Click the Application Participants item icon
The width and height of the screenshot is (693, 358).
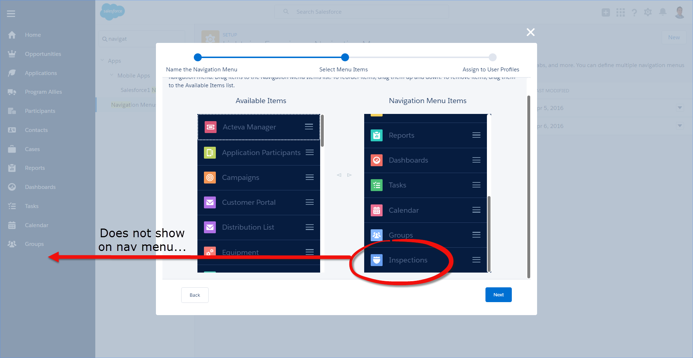click(x=210, y=153)
